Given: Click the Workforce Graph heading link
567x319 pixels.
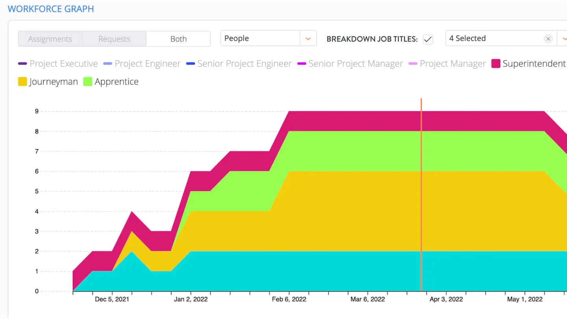Looking at the screenshot, I should click(51, 9).
